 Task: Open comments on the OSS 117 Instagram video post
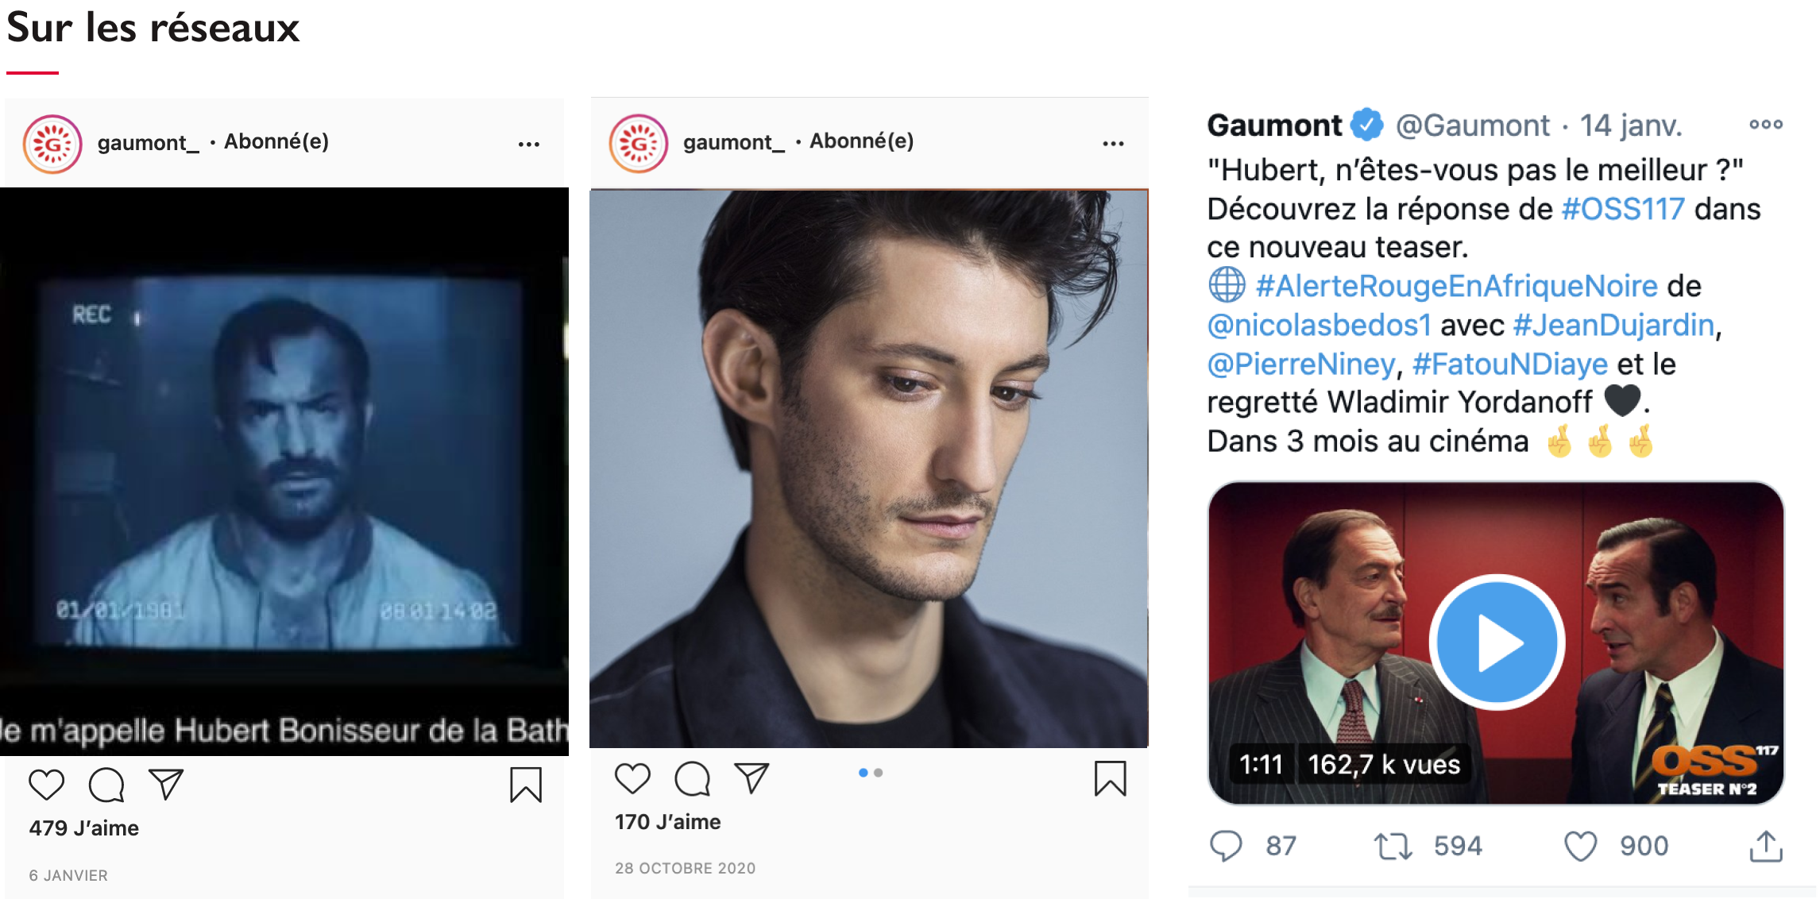coord(106,785)
